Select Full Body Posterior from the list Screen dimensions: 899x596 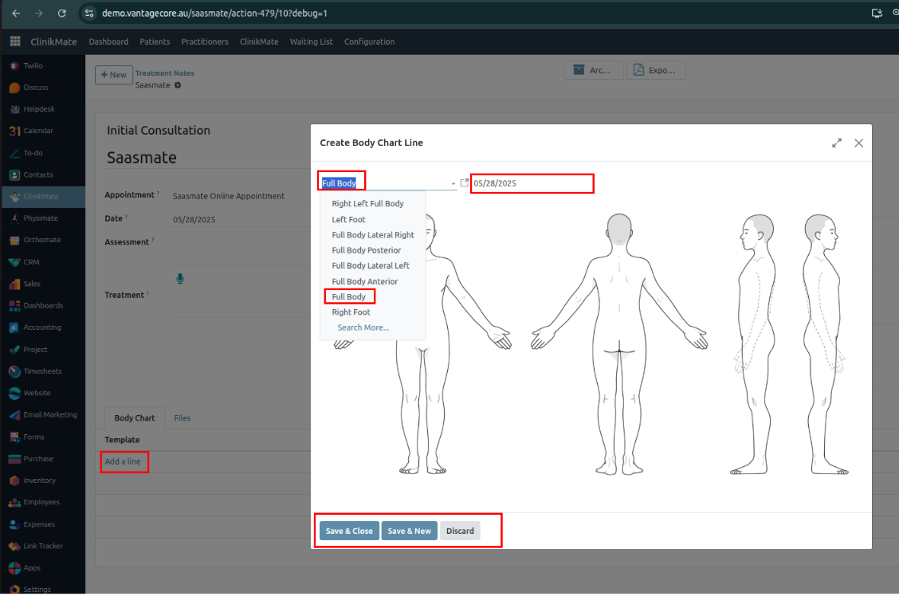pyautogui.click(x=367, y=250)
